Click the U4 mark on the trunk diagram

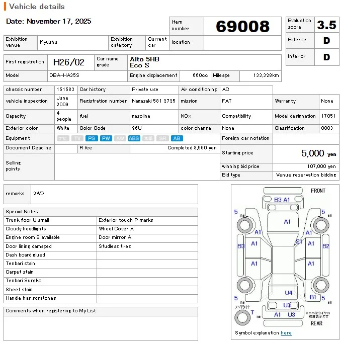click(x=288, y=293)
